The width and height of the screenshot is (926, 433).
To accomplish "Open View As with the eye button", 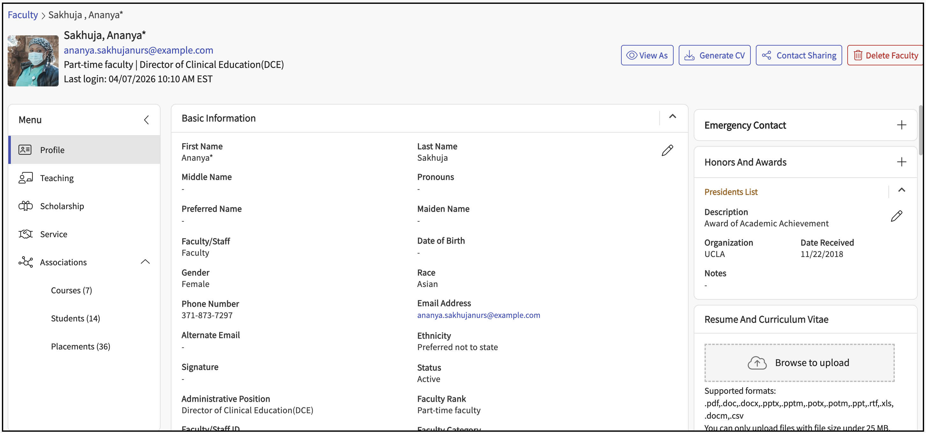I will pos(647,55).
